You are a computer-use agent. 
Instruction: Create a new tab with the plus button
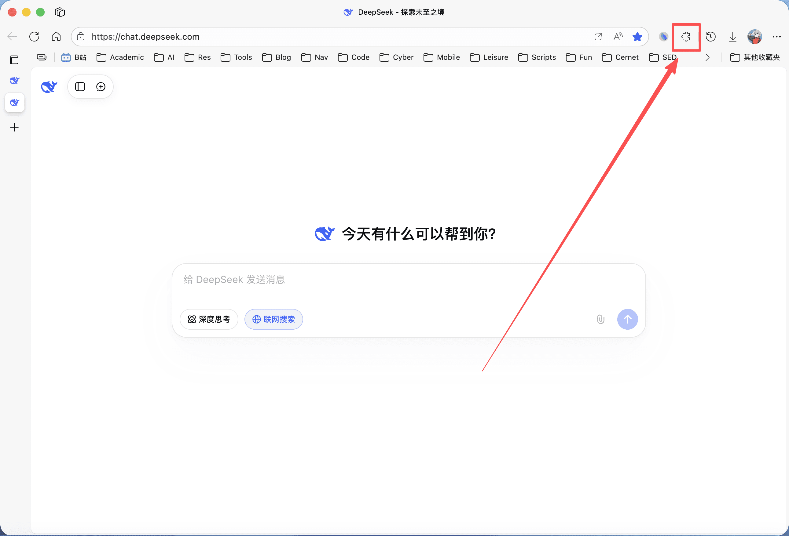[x=14, y=128]
